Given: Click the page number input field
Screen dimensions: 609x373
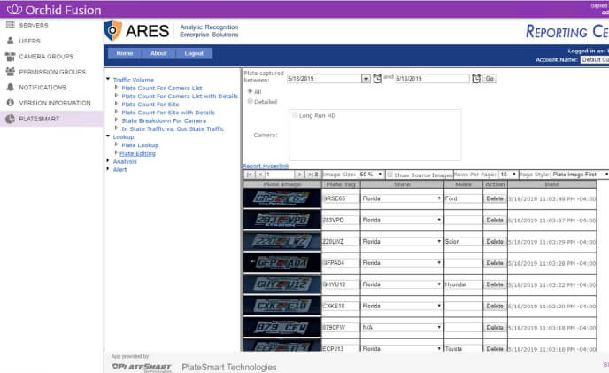Looking at the screenshot, I should coord(279,175).
